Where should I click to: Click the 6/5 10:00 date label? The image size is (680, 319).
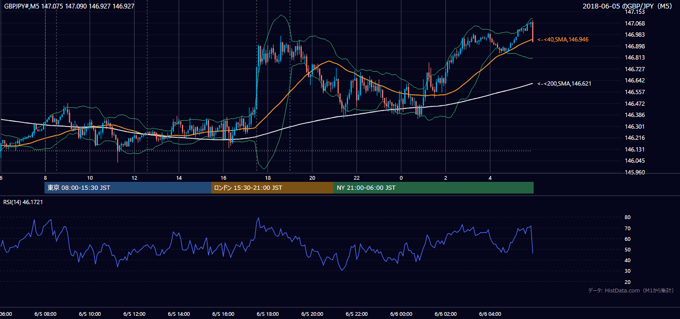point(89,314)
